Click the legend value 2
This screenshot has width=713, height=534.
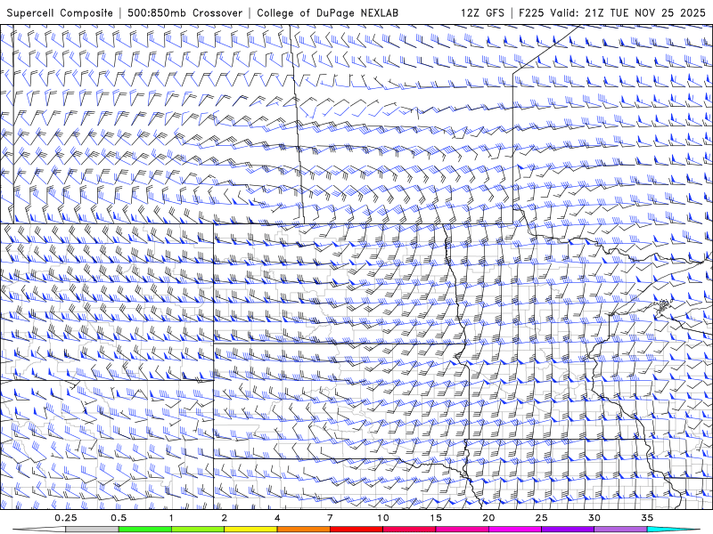[225, 518]
